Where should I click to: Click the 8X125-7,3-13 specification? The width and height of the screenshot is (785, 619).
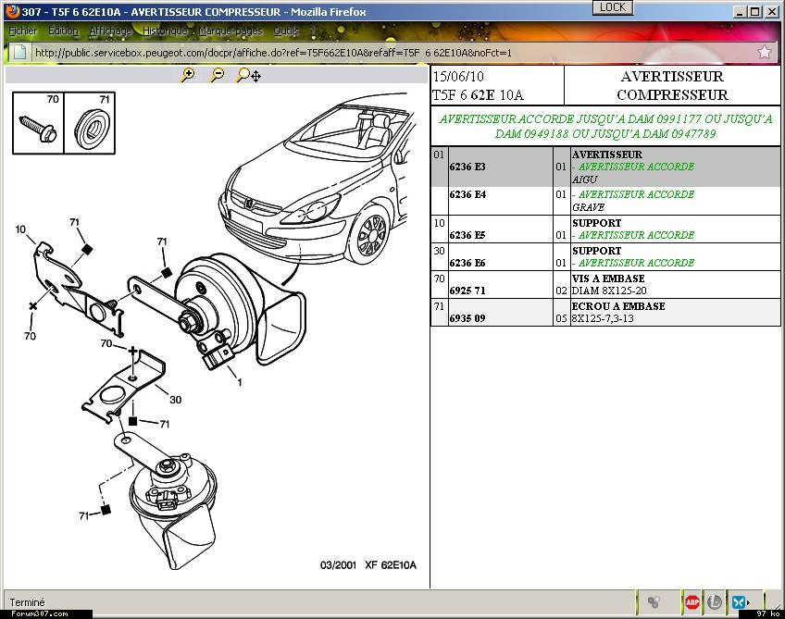click(x=603, y=318)
